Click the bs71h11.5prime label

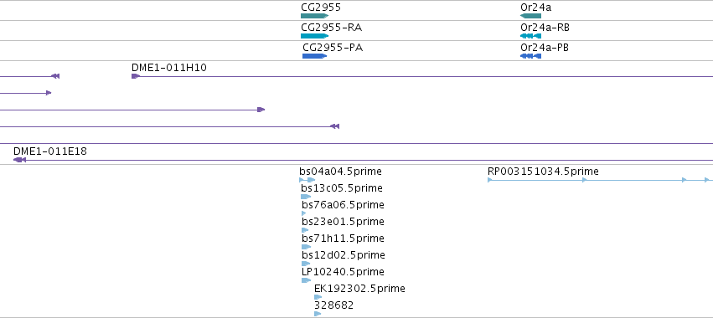pyautogui.click(x=343, y=238)
